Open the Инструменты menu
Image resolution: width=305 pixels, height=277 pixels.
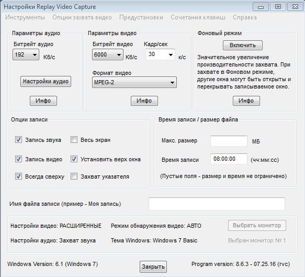click(25, 17)
